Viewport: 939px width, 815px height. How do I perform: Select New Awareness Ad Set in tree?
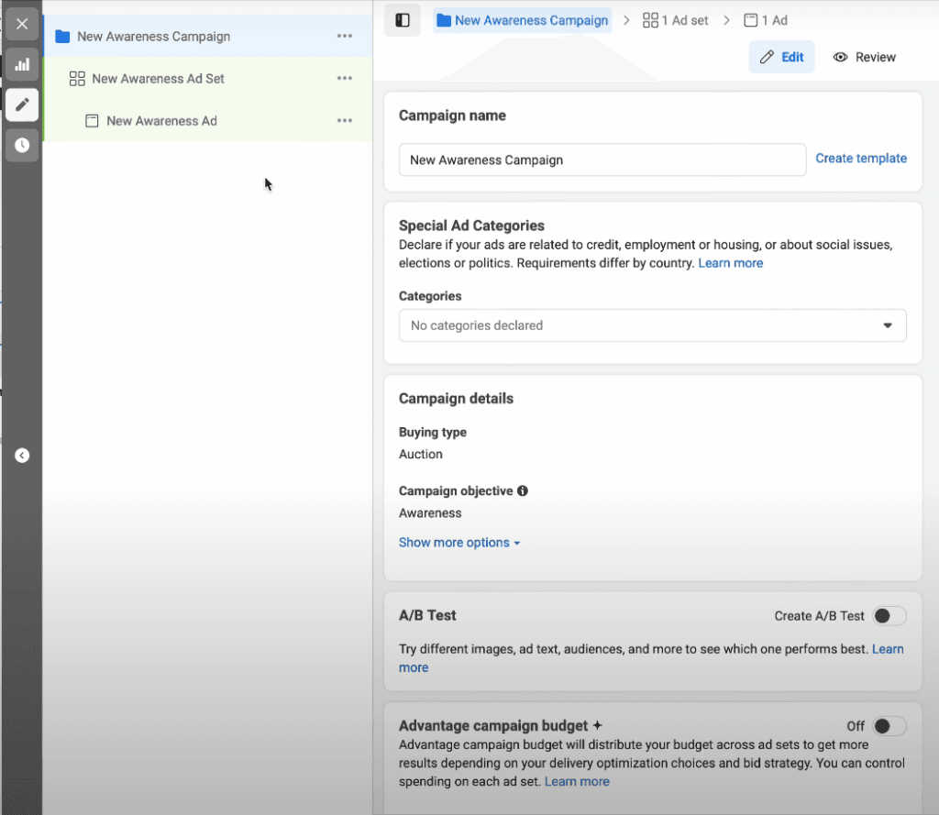(x=158, y=79)
